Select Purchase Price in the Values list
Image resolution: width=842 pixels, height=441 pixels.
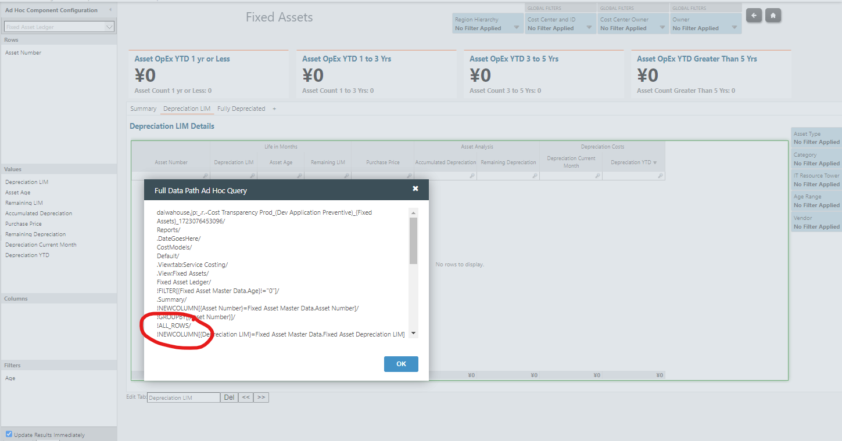tap(23, 224)
